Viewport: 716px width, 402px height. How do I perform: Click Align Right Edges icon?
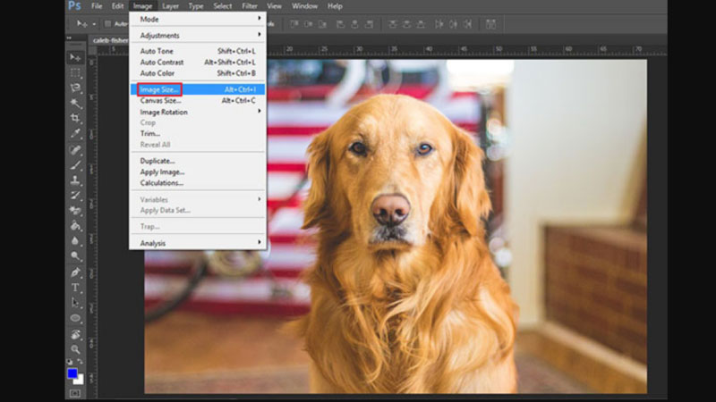369,24
